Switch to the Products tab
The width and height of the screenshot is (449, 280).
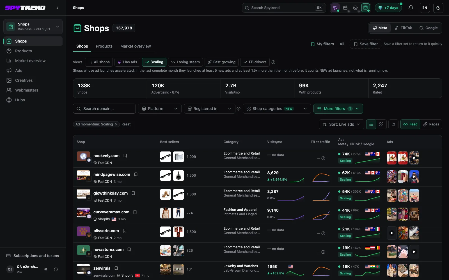(x=104, y=46)
